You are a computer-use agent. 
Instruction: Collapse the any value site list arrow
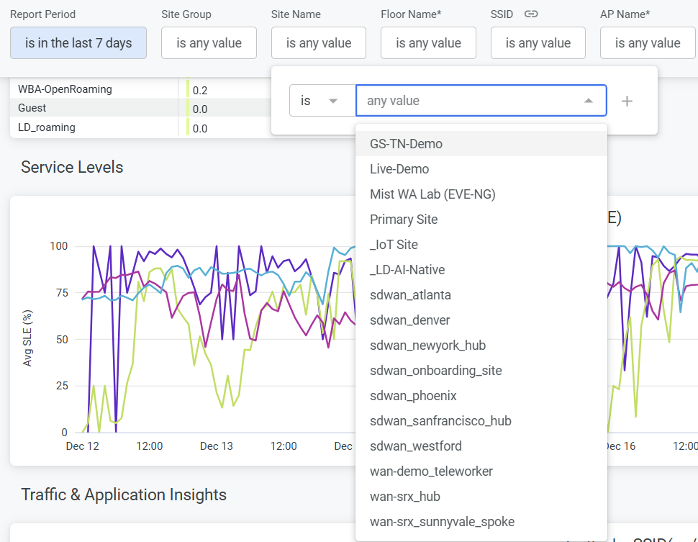(x=589, y=101)
